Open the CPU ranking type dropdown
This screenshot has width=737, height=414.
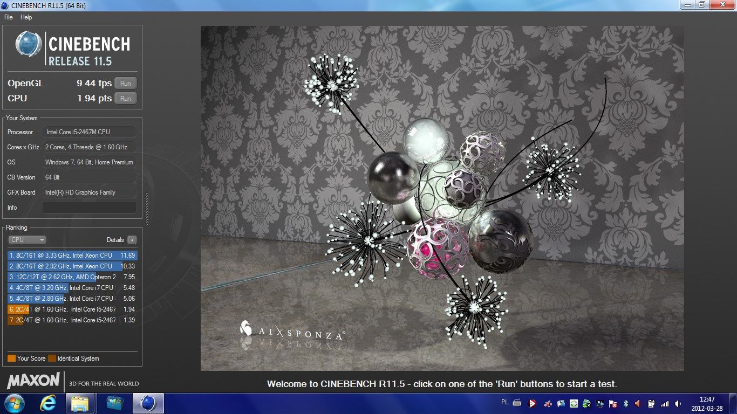[27, 240]
